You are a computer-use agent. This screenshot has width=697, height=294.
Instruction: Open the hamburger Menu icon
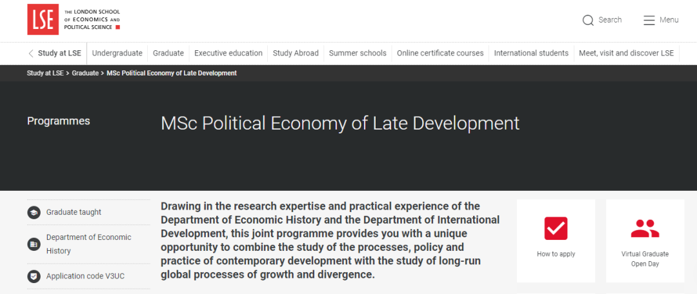[x=649, y=20]
